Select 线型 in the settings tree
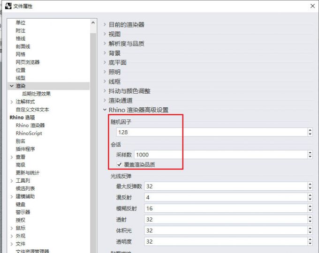Image resolution: width=319 pixels, height=253 pixels. point(21,78)
